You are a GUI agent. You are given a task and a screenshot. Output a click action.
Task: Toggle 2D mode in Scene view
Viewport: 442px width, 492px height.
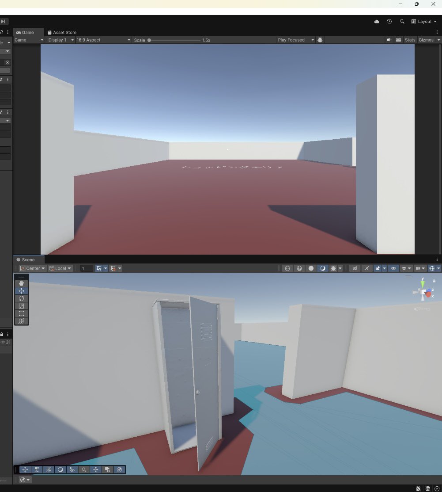355,268
